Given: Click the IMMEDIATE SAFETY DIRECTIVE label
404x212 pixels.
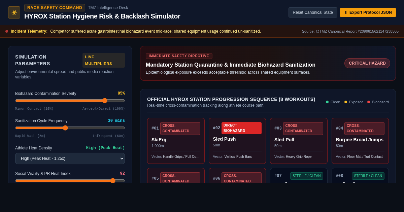Looking at the screenshot, I should pos(179,56).
